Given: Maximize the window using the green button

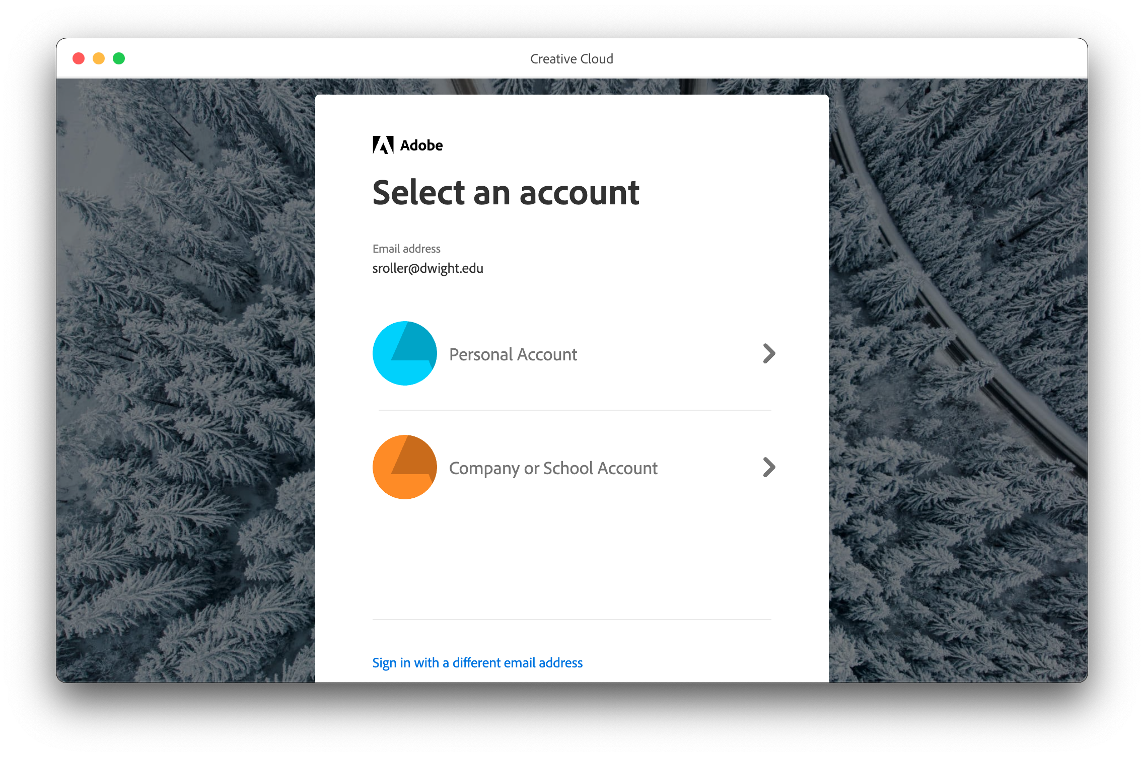Looking at the screenshot, I should point(119,58).
